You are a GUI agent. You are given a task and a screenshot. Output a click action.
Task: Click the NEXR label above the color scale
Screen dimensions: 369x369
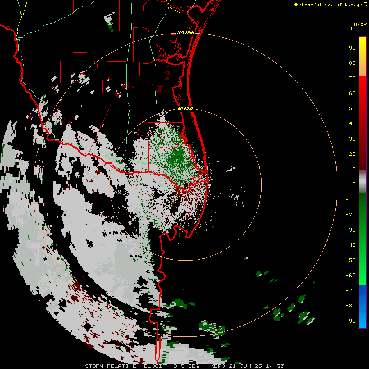click(360, 25)
